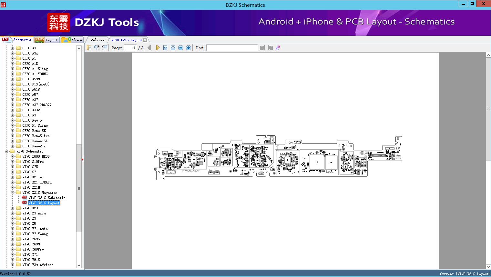Expand the OPPO Reno5 Pro folder
This screenshot has width=491, height=277.
13,136
